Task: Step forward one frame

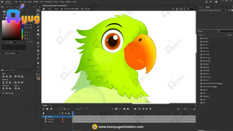Action: (x=150, y=109)
